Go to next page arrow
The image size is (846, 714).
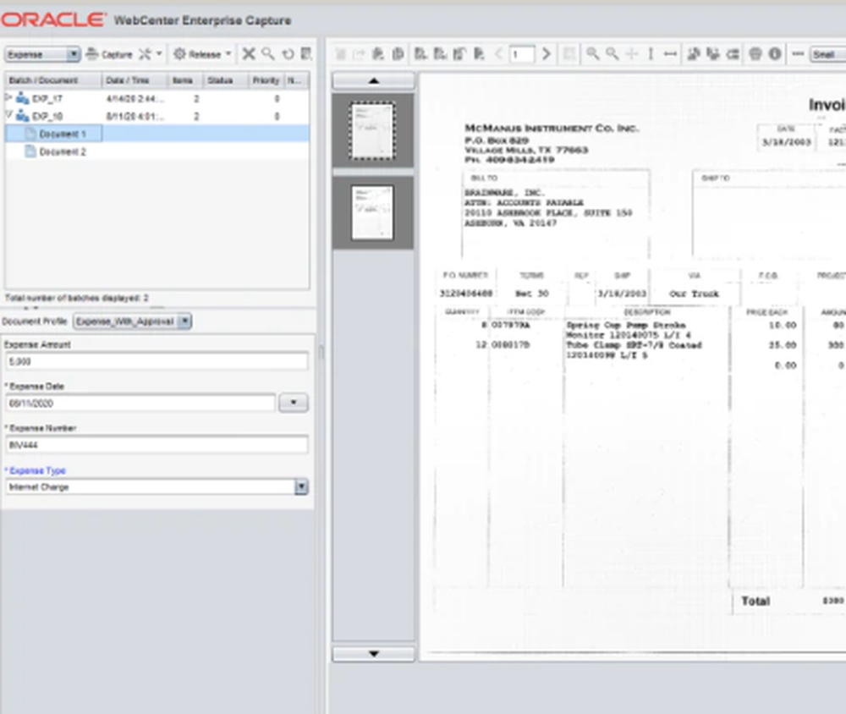(x=546, y=54)
